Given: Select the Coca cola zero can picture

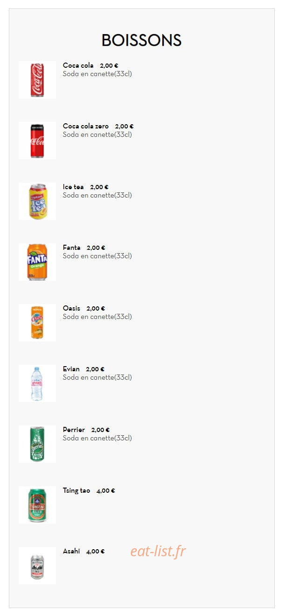Looking at the screenshot, I should pos(37,141).
